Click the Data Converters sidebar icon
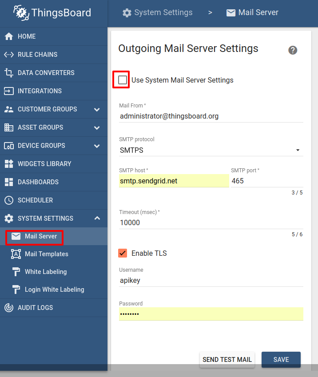This screenshot has width=318, height=377. pos(9,73)
